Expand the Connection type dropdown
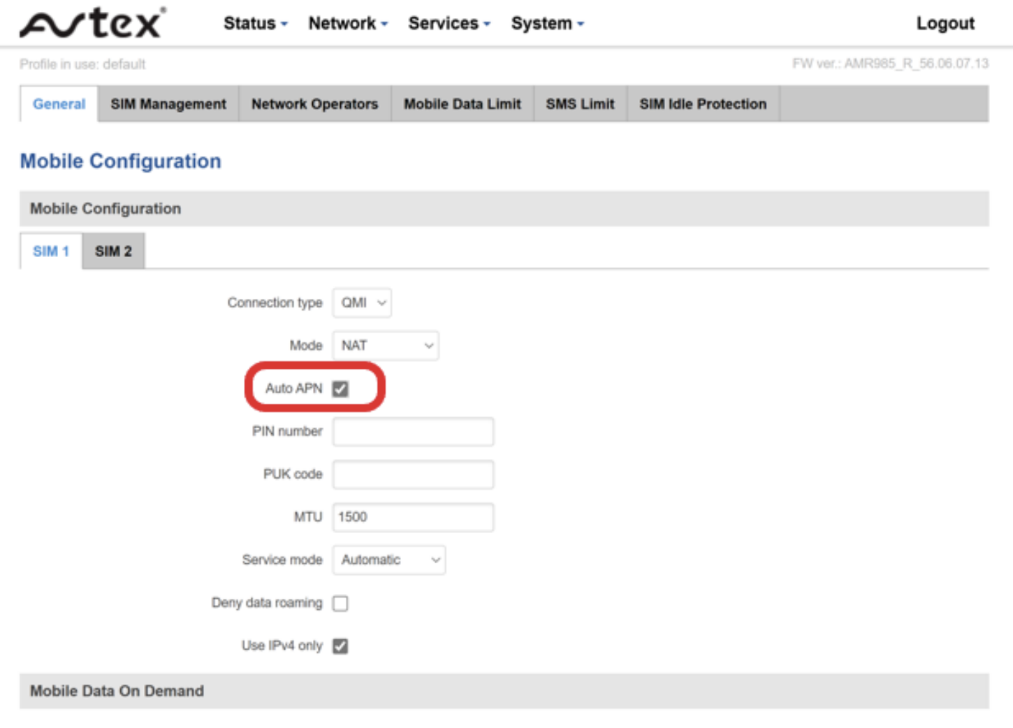Screen dimensions: 1013x728 (x=362, y=303)
